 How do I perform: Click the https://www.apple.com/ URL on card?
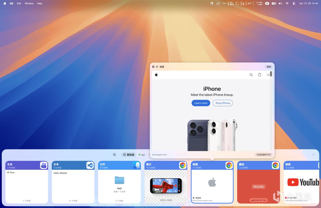click(202, 200)
